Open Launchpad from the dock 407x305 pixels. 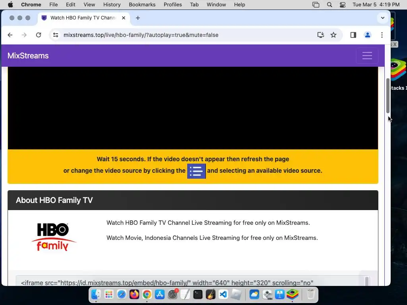(x=109, y=294)
